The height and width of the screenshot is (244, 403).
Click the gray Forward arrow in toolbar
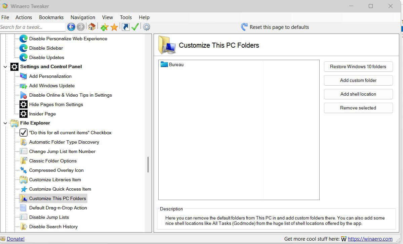(x=81, y=27)
